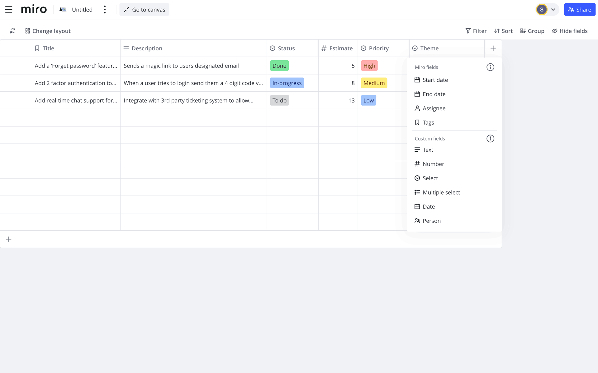This screenshot has height=373, width=598.
Task: Click the user avatar S
Action: [542, 10]
